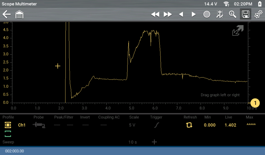Viewport: 265px width, 155px height.
Task: Expand the graph to full screen
Action: pos(238,31)
